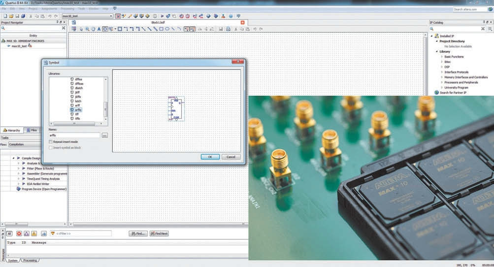Click the Find Next button
This screenshot has width=494, height=267.
tap(159, 234)
